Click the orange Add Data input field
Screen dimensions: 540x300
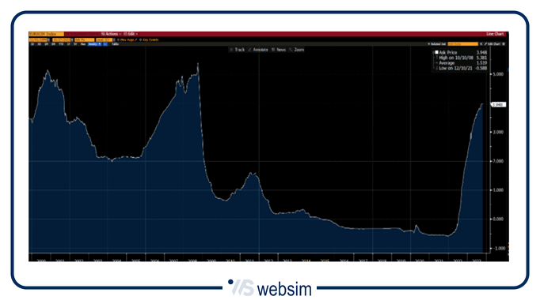(463, 44)
